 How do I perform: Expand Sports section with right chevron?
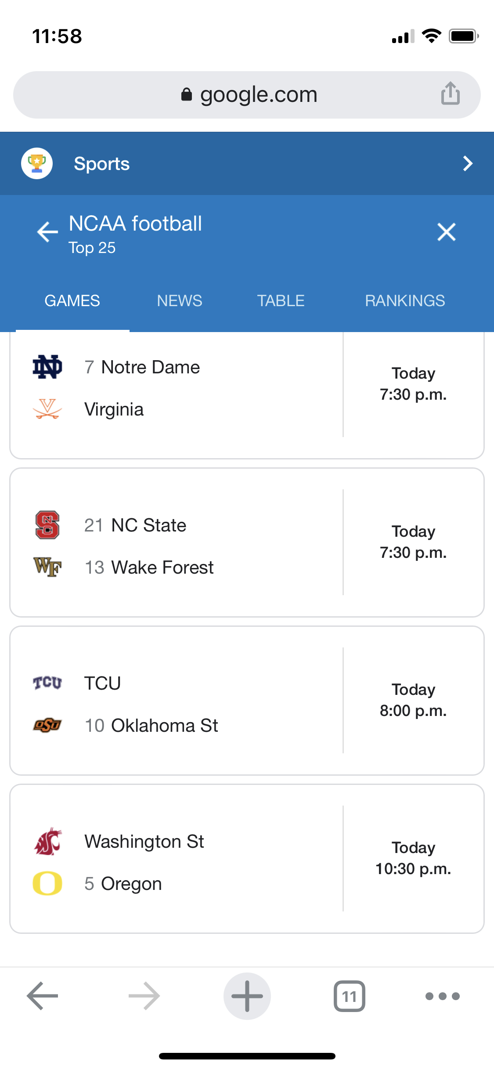pyautogui.click(x=468, y=163)
